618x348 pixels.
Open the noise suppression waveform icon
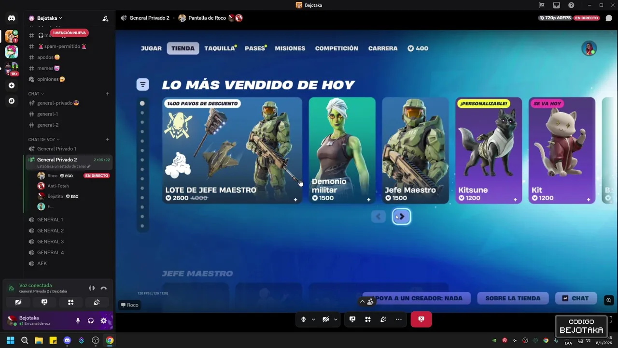tap(92, 288)
